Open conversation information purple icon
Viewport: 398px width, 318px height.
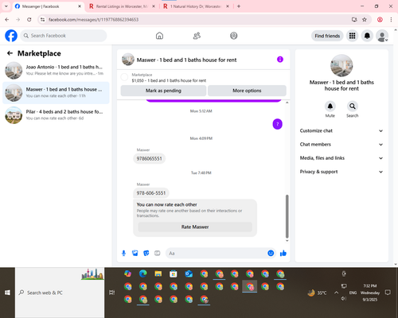coord(280,60)
